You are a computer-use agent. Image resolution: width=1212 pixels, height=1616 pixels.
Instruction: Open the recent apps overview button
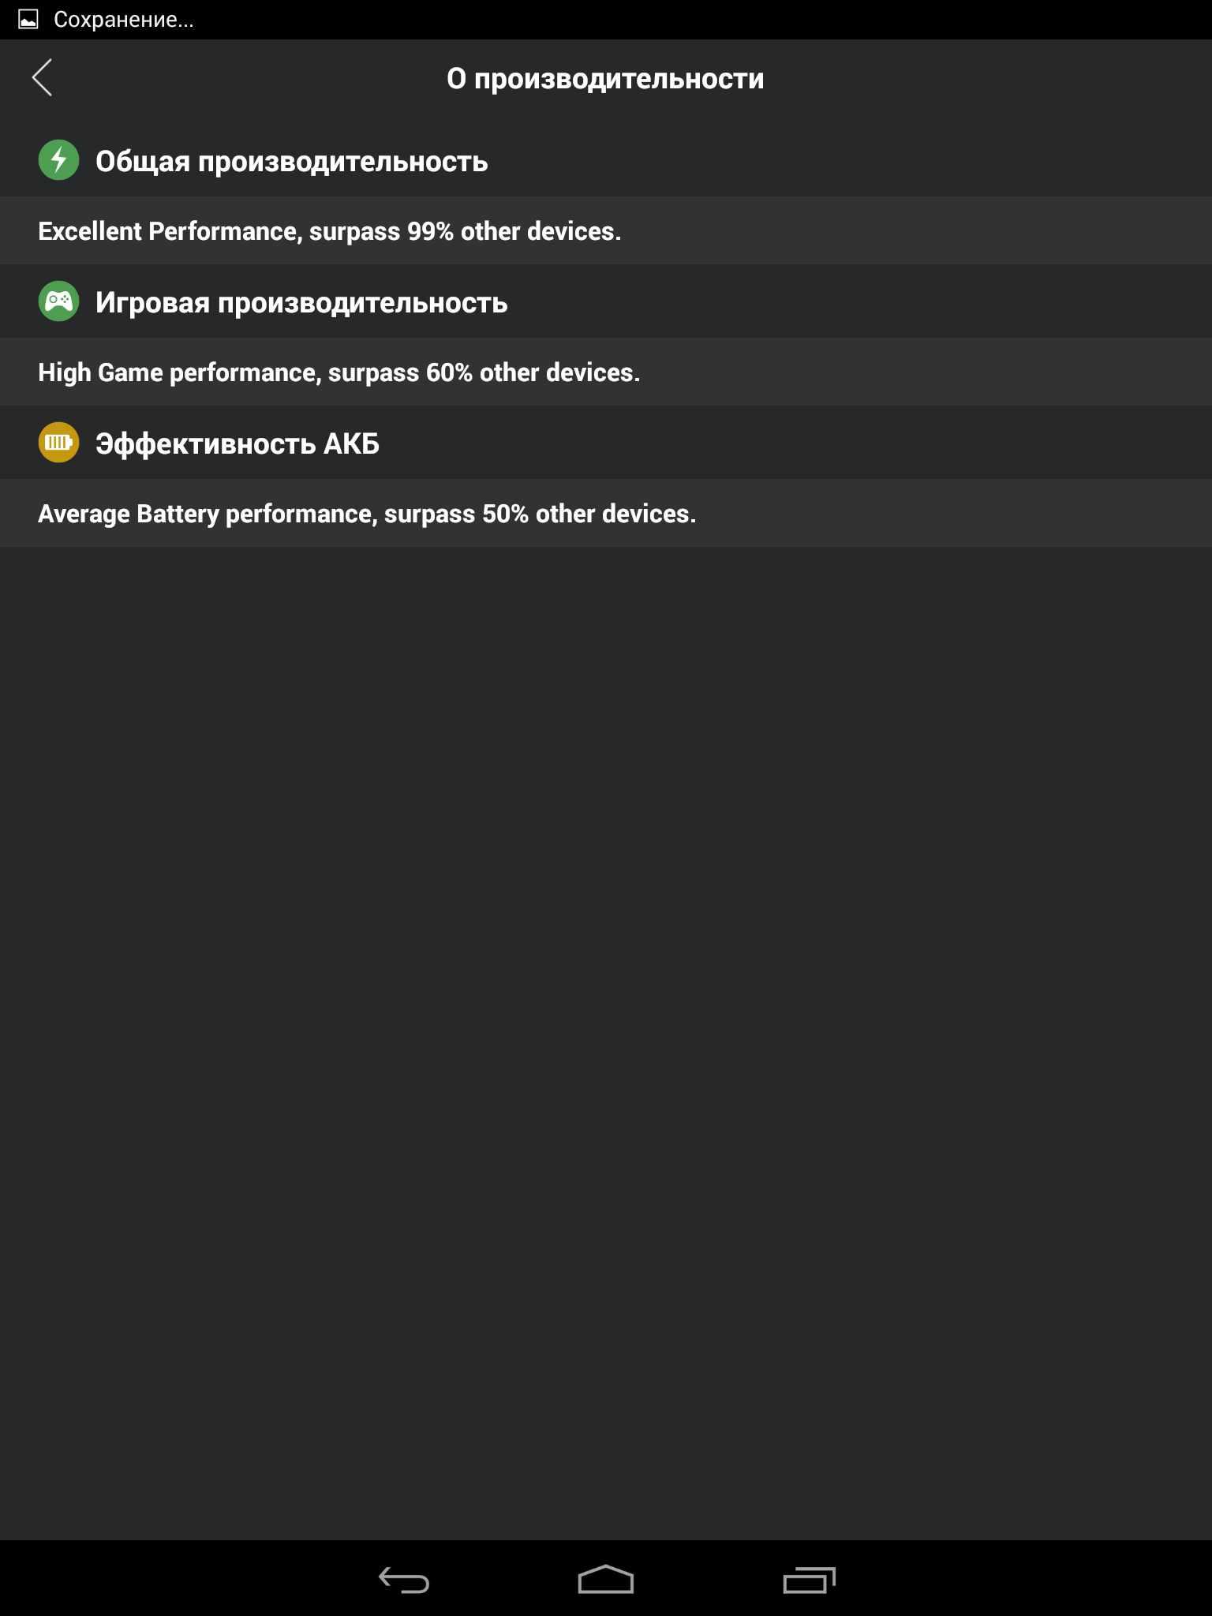point(809,1580)
